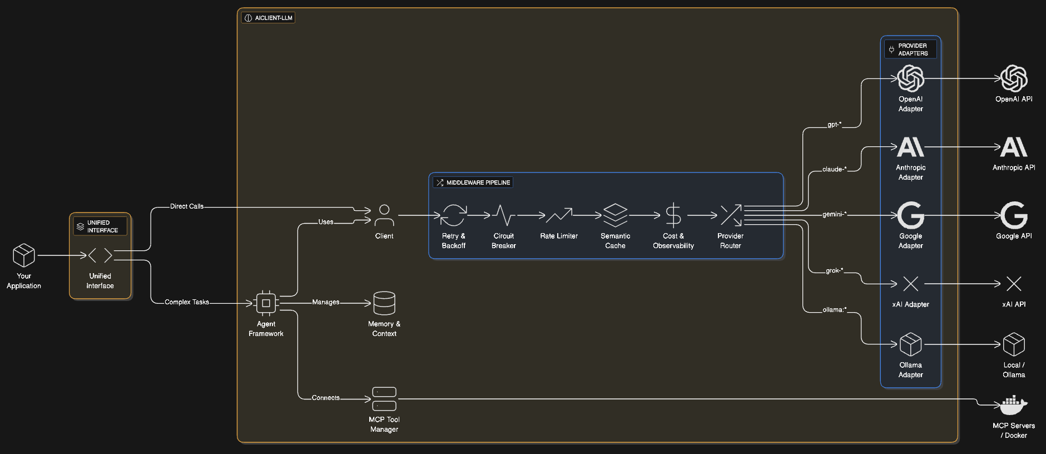Click the Google Adapter G logo
Image resolution: width=1046 pixels, height=454 pixels.
(911, 215)
